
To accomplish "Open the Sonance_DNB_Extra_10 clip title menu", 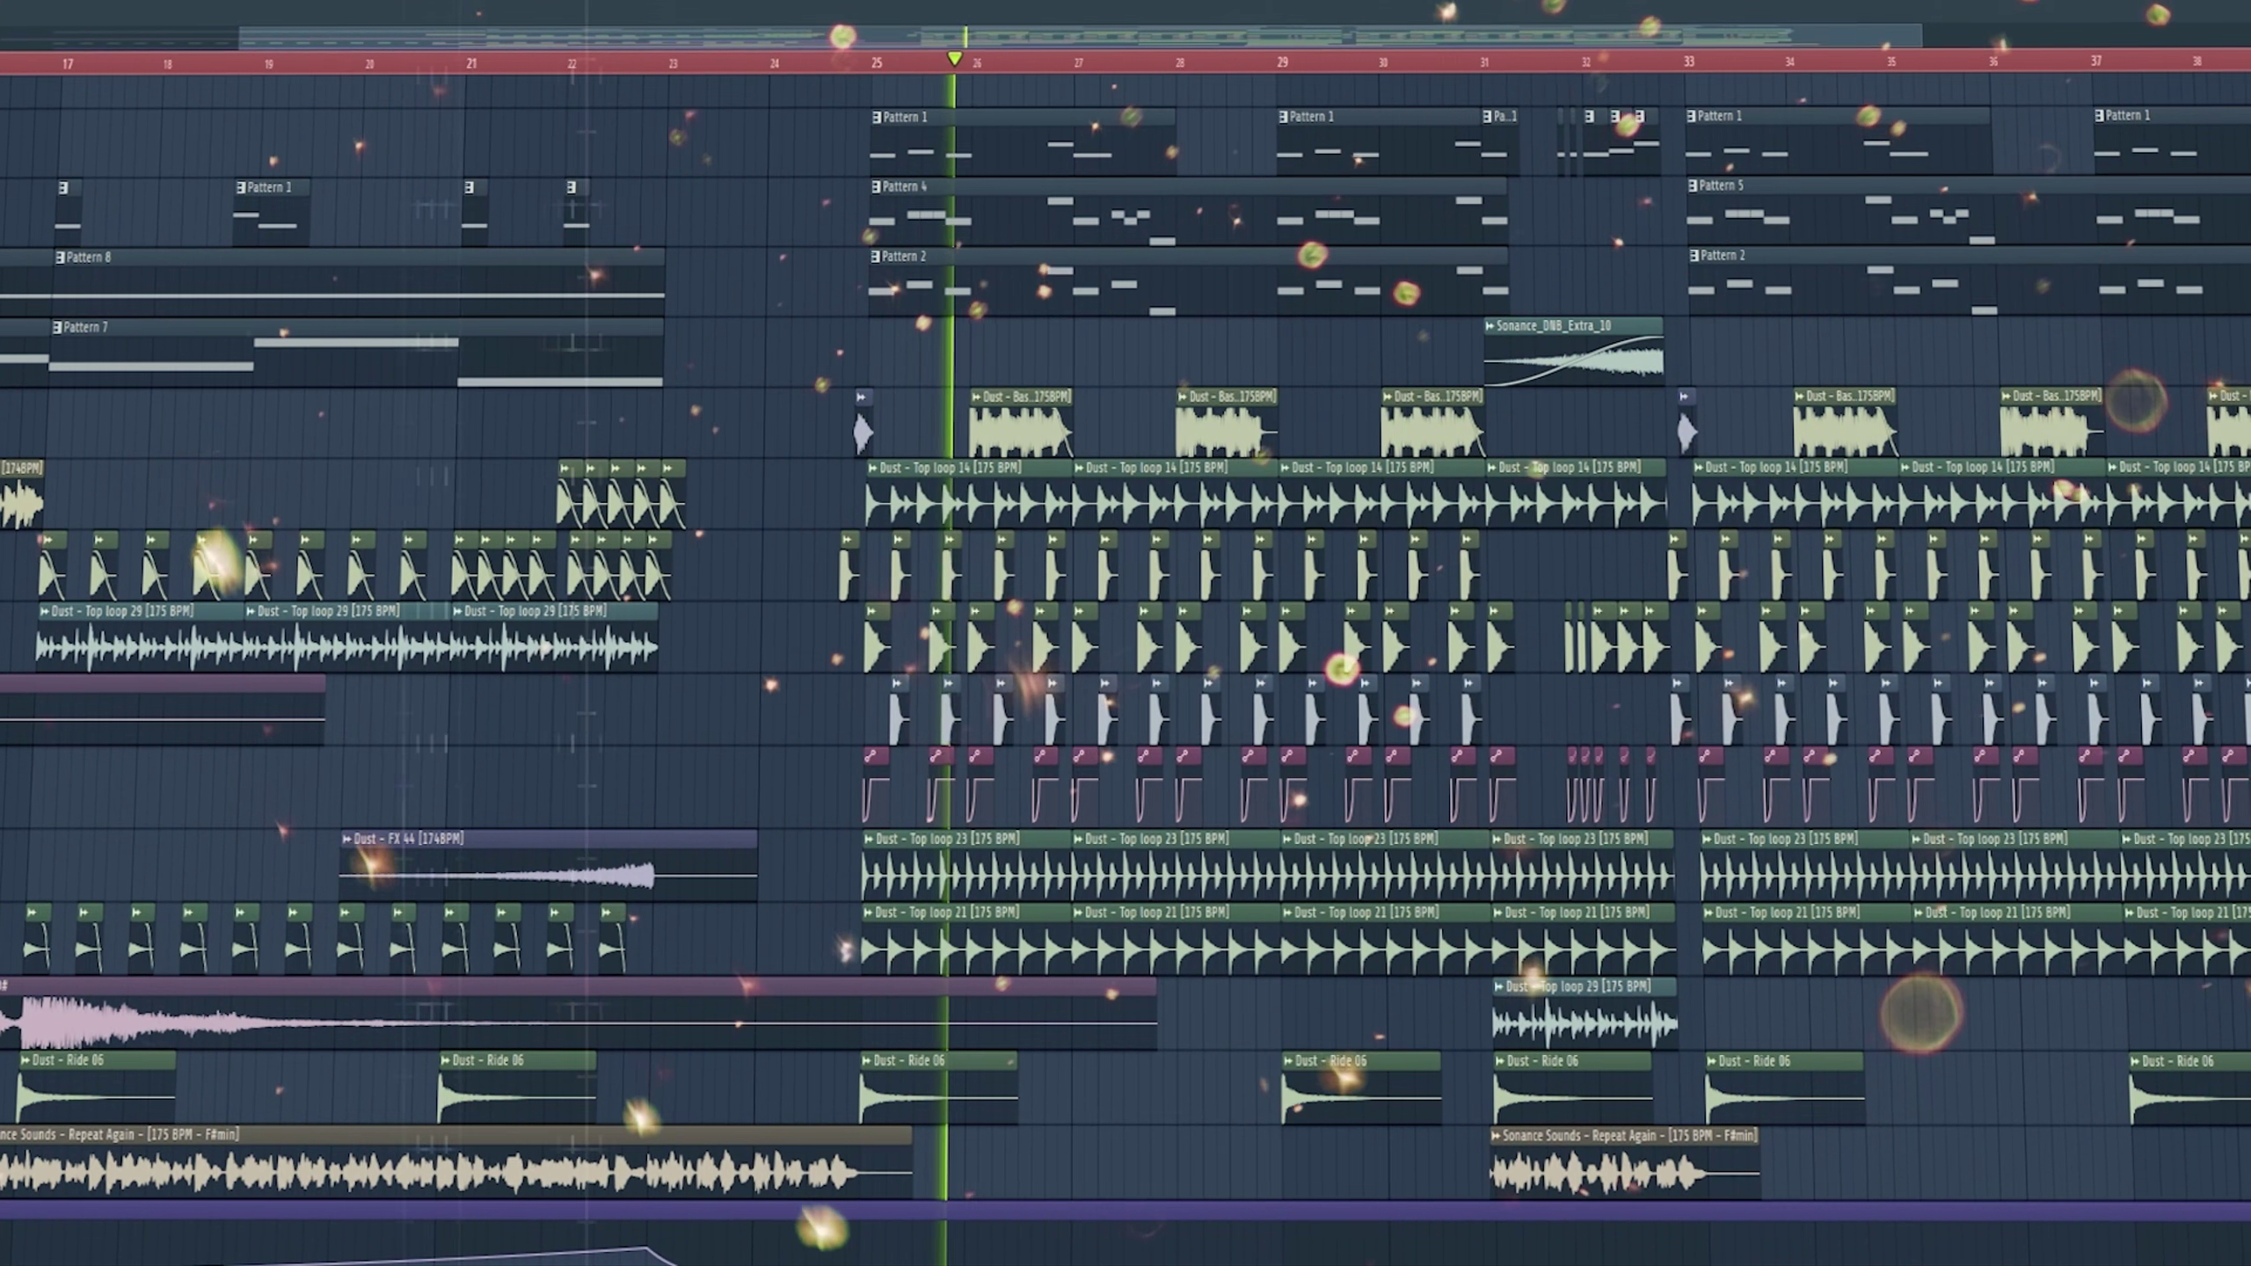I will coord(1554,326).
